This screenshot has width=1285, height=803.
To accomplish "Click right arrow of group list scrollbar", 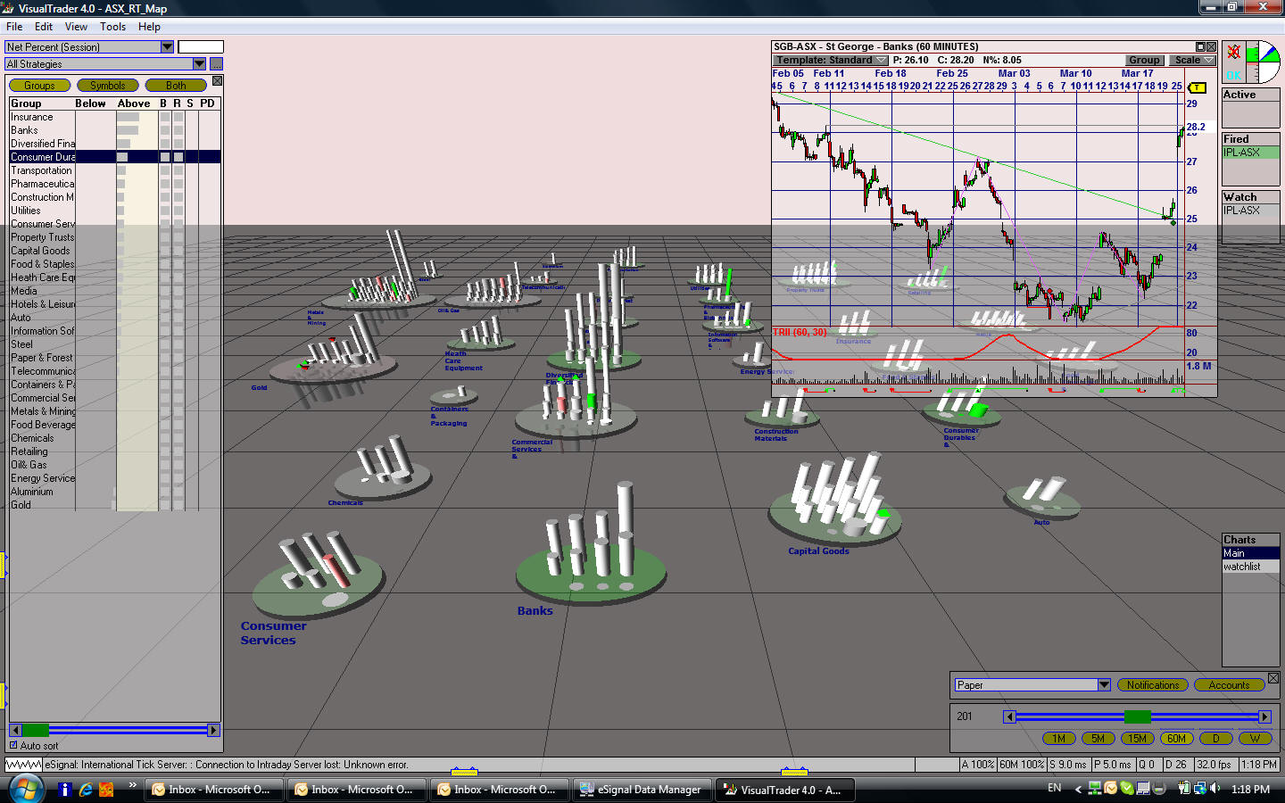I will click(x=213, y=730).
